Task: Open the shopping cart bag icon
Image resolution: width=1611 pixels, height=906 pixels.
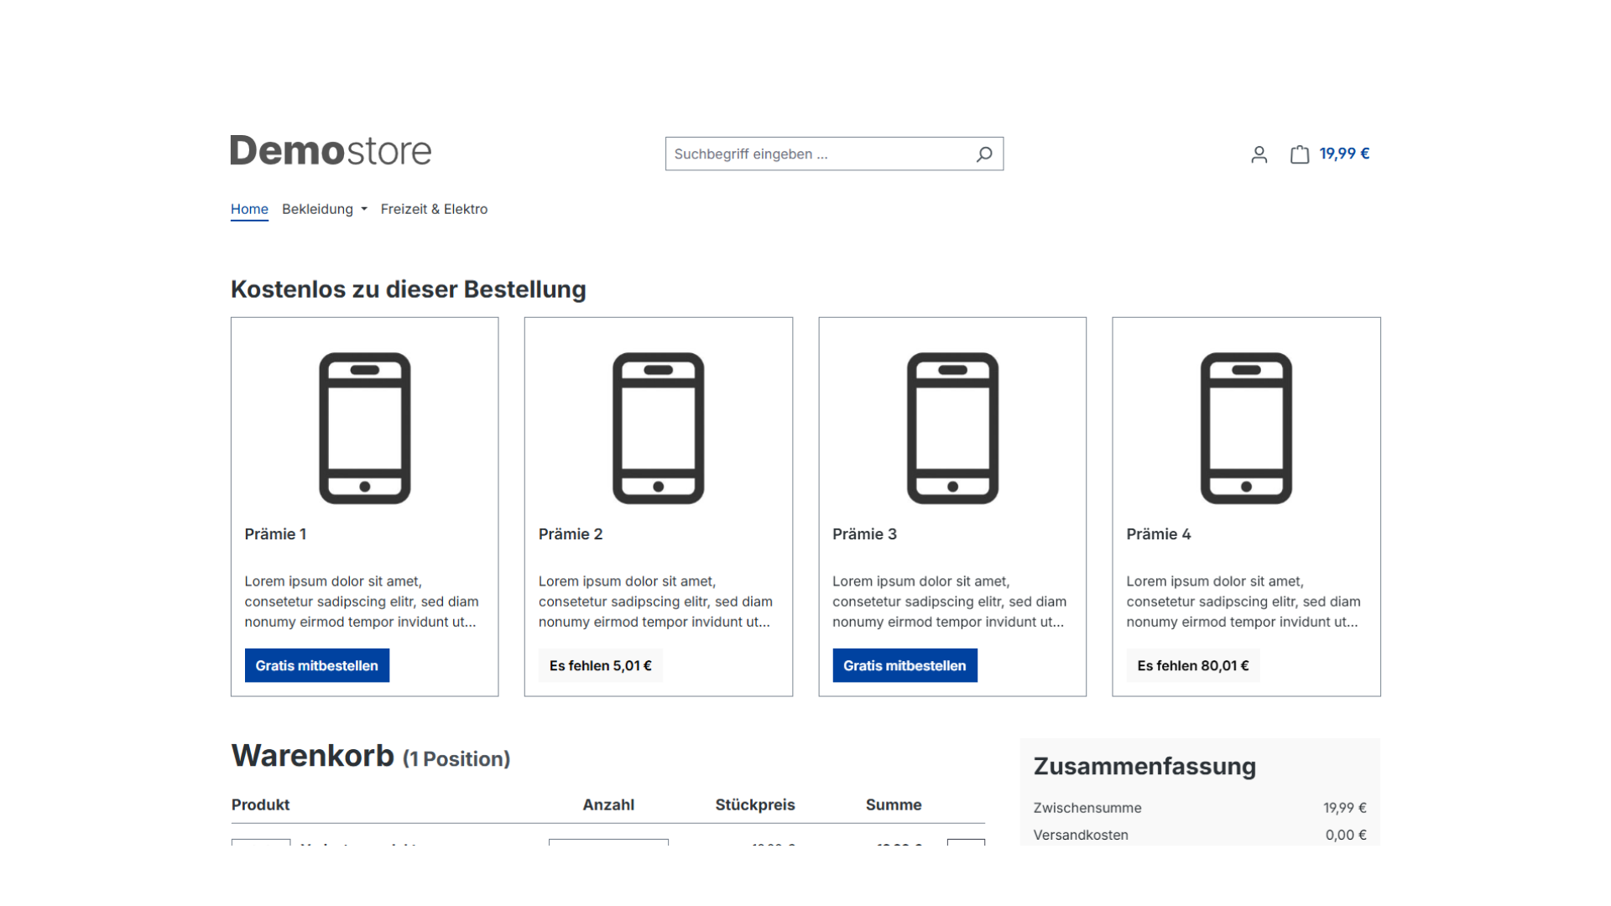Action: coord(1299,154)
